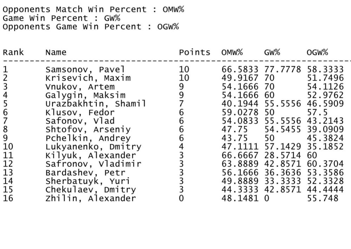This screenshot has width=351, height=249.
Task: Click on Zhilin, Alexander
Action: 91,198
